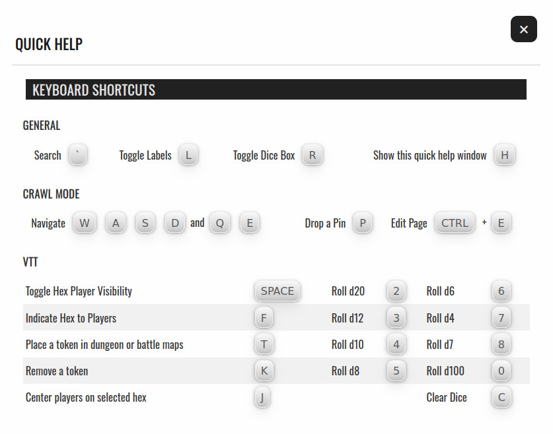
Task: Click the H key for quick help
Action: (x=505, y=156)
